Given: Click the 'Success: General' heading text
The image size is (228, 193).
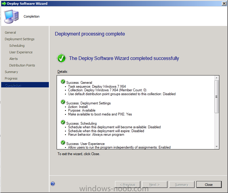Looking at the screenshot, I should 79,83.
